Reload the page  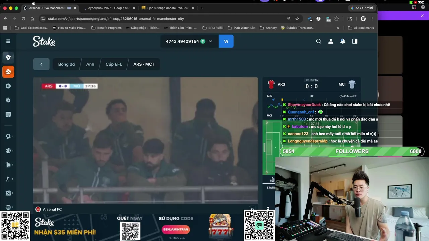[23, 19]
